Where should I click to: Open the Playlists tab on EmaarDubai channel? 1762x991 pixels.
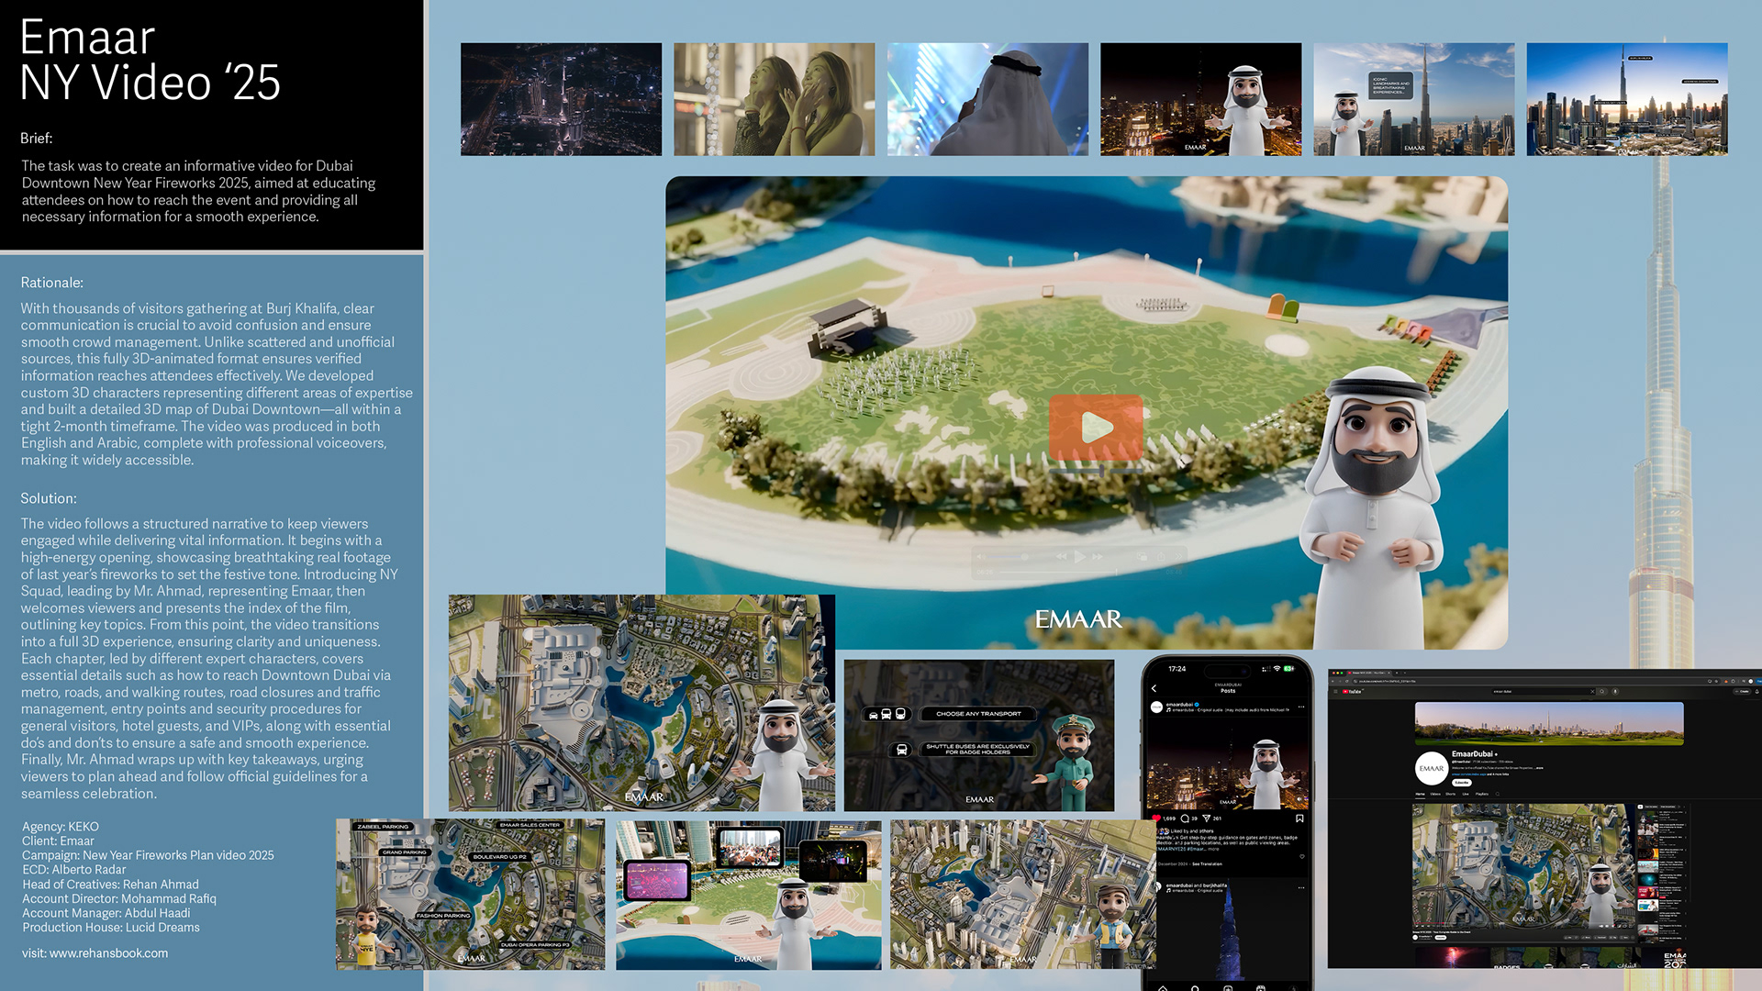[1482, 794]
